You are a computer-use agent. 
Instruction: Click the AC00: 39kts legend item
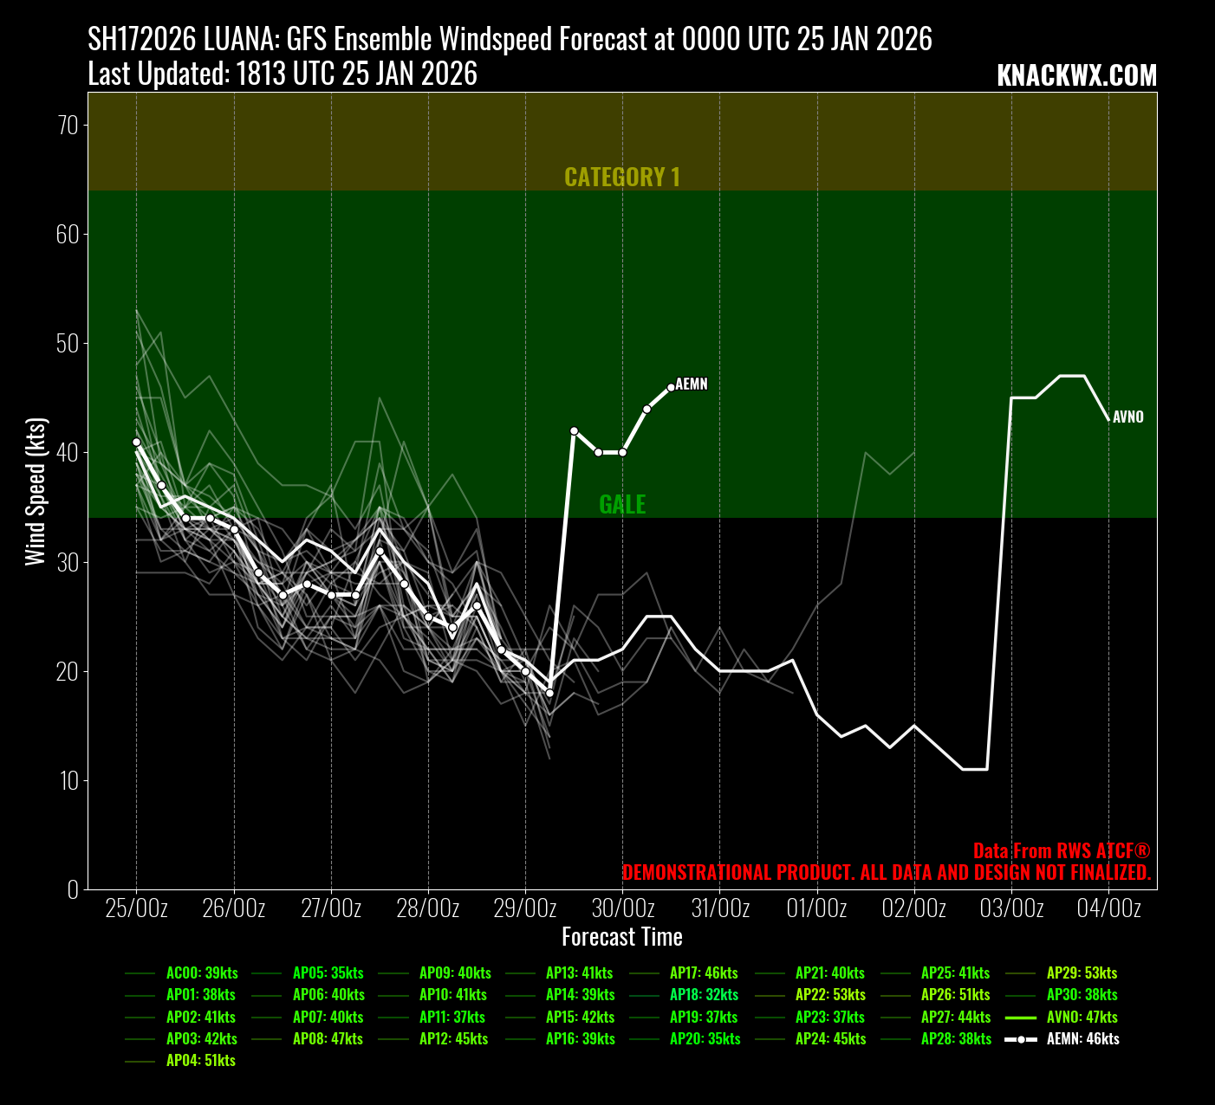pyautogui.click(x=202, y=973)
